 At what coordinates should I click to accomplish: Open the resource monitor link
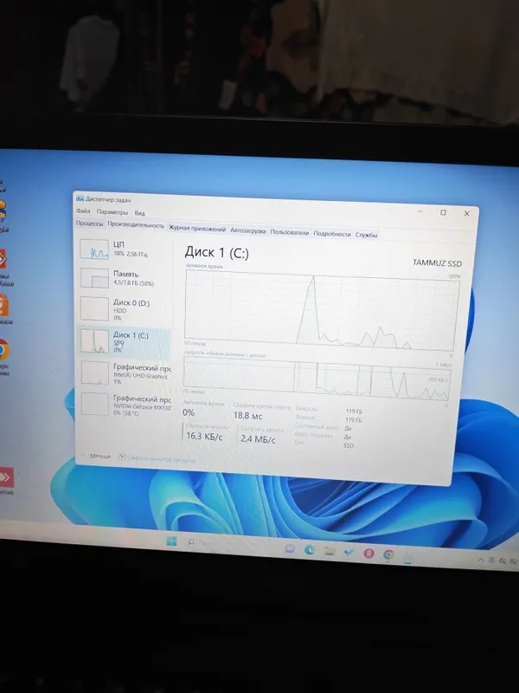[x=157, y=459]
